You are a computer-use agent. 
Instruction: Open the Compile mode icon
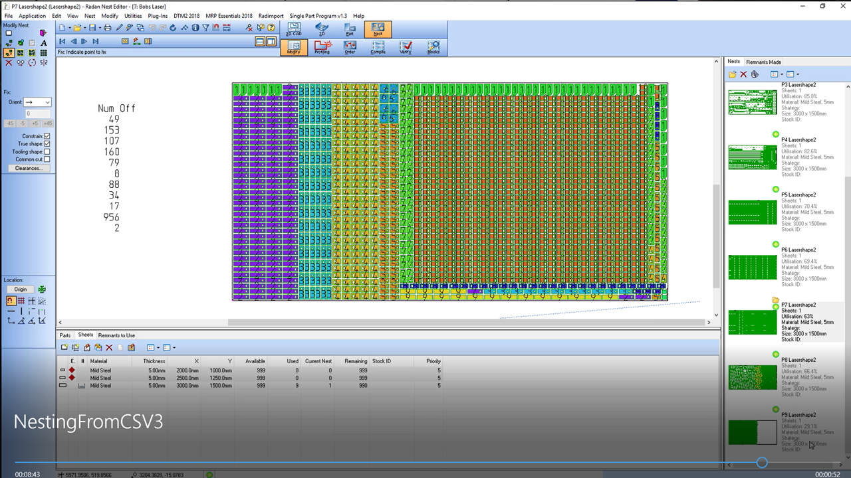pyautogui.click(x=378, y=47)
